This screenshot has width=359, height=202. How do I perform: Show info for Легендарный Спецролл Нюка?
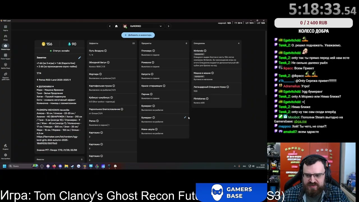coord(227,87)
